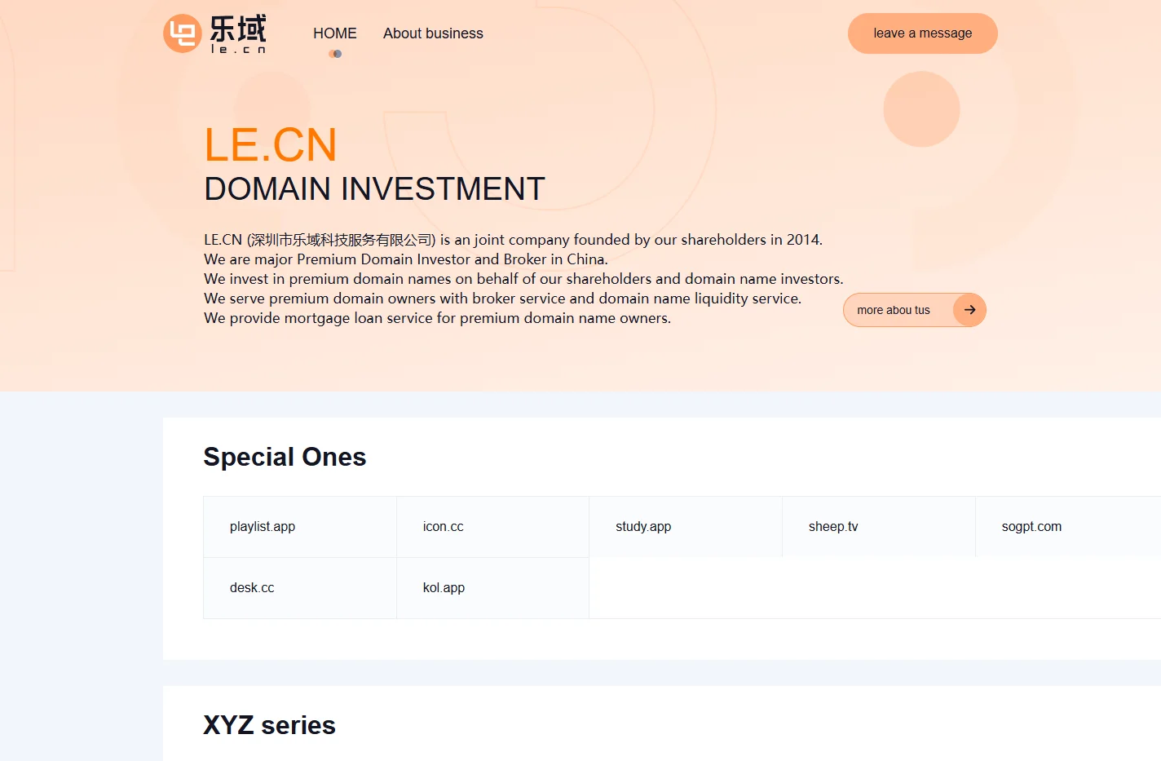Click the arrow icon on more about us
1161x761 pixels.
pyautogui.click(x=969, y=310)
